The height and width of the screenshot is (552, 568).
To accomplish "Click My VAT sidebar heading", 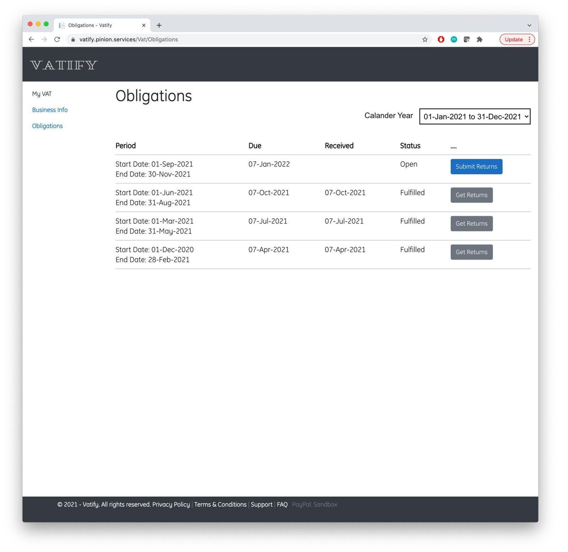I will click(42, 94).
